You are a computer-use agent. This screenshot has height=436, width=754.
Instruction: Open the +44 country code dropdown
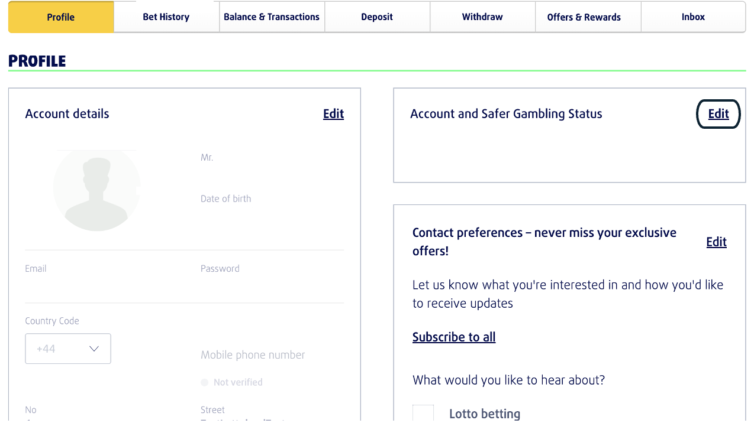tap(68, 349)
